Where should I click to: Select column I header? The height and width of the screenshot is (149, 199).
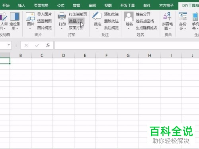click(x=171, y=55)
